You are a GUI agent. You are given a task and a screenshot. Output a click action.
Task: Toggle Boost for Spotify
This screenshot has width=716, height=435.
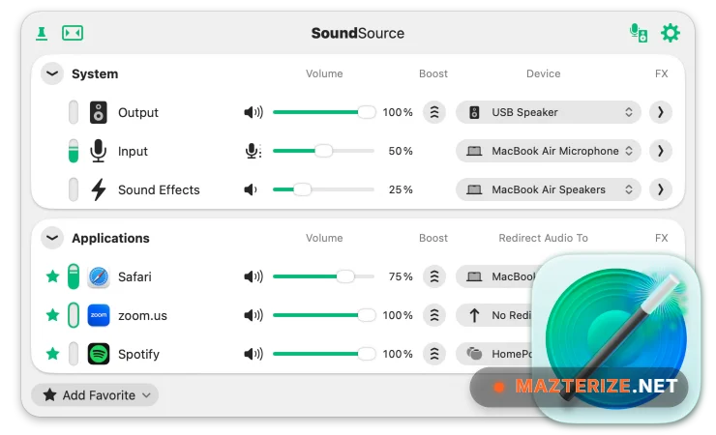[x=434, y=355]
